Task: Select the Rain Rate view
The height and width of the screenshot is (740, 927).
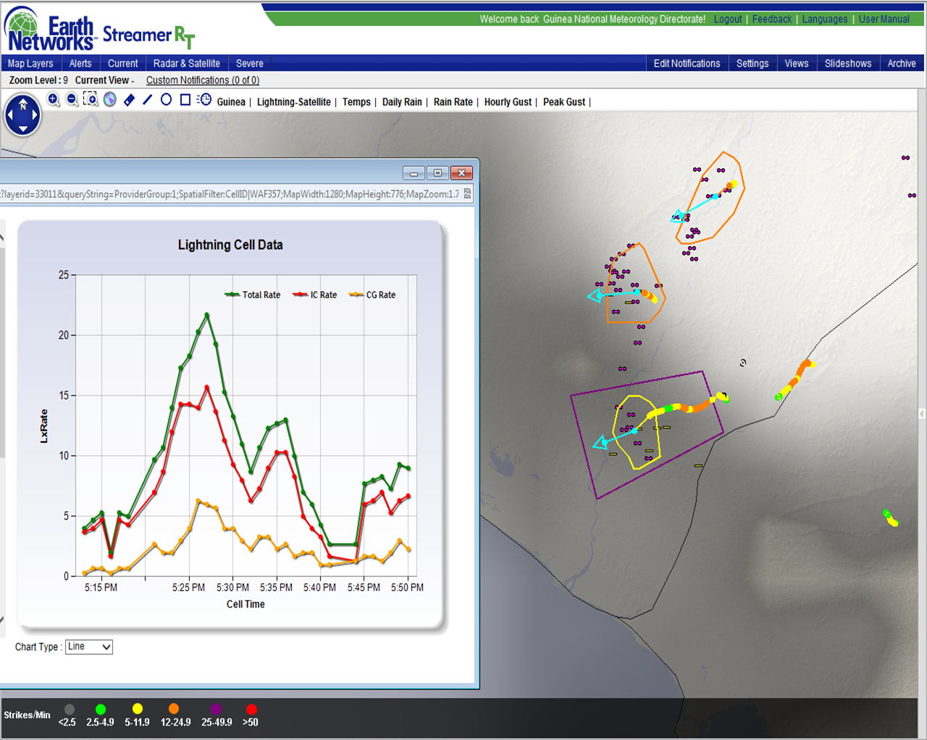Action: click(x=453, y=102)
